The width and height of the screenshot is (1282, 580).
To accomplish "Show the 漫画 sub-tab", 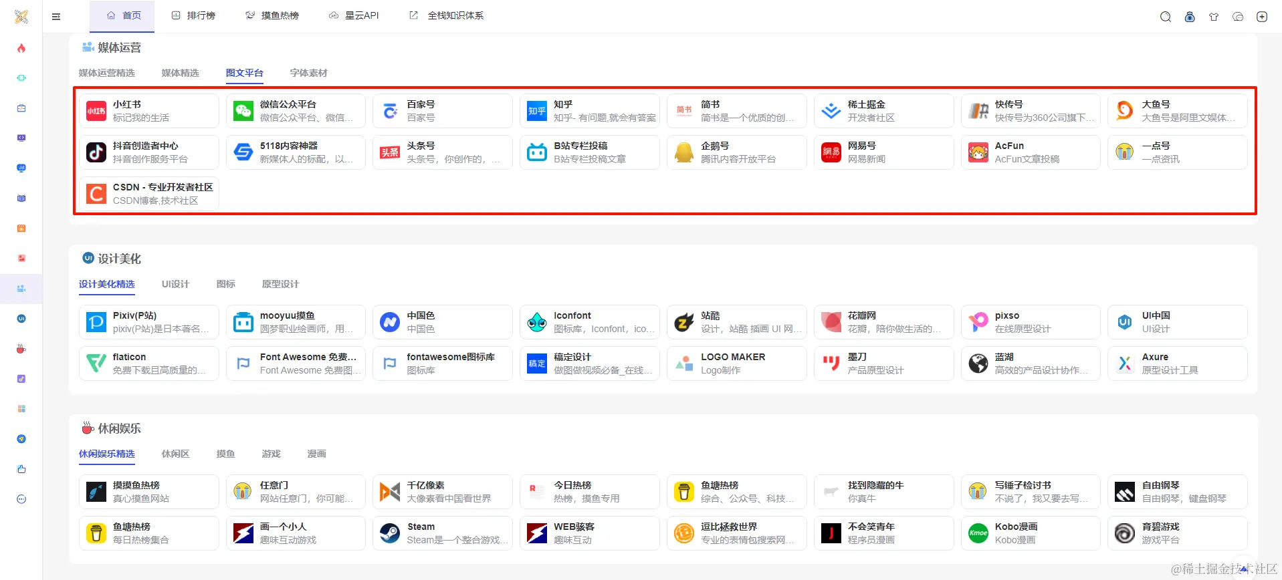I will [317, 454].
